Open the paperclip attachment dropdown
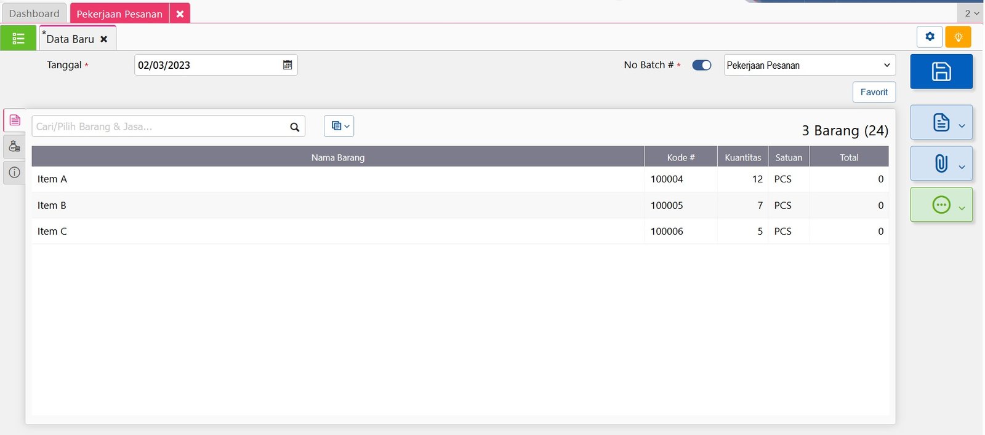This screenshot has height=435, width=985. click(x=941, y=163)
